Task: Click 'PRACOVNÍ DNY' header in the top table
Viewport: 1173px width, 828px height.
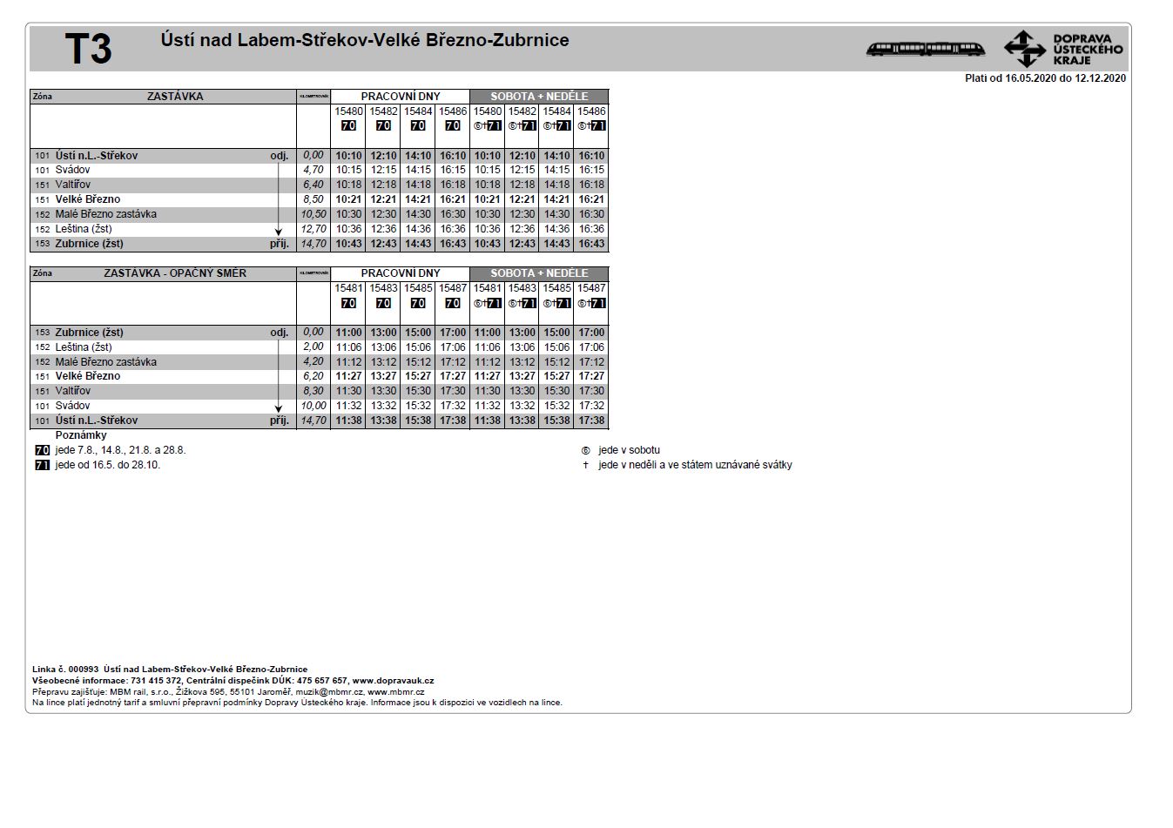Action: pos(401,97)
